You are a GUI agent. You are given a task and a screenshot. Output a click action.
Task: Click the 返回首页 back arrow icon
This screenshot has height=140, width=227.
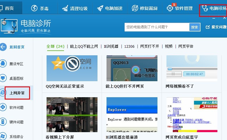click(3, 47)
